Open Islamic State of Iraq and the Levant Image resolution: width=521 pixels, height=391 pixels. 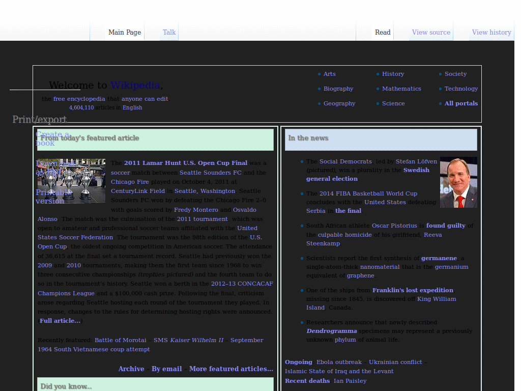point(339,371)
